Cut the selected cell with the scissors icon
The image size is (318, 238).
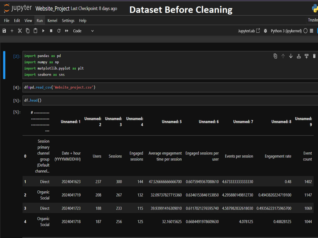[20, 31]
